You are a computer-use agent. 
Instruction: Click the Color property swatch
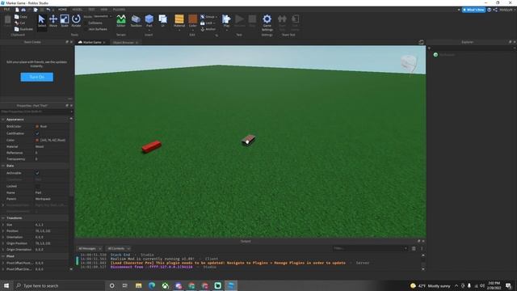tap(37, 140)
